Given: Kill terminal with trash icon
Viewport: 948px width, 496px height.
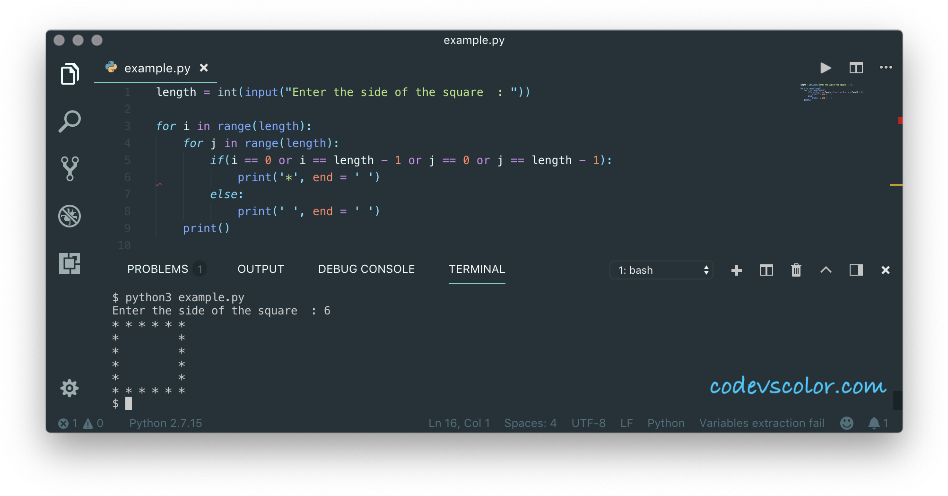Looking at the screenshot, I should point(796,270).
